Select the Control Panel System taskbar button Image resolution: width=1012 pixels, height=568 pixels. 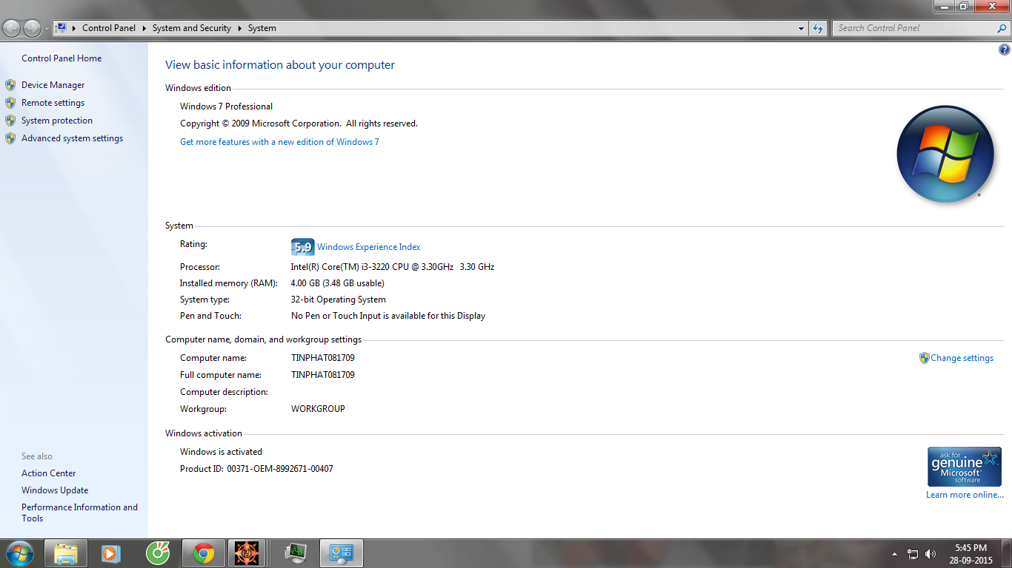click(x=342, y=553)
